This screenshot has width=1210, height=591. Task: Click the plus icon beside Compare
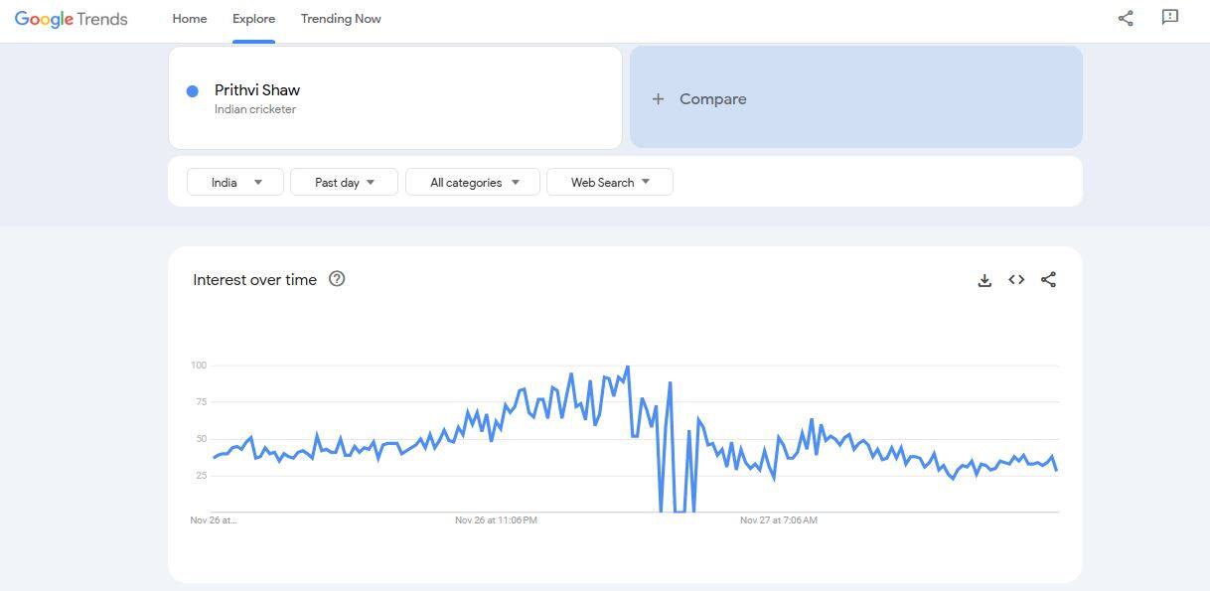coord(658,99)
